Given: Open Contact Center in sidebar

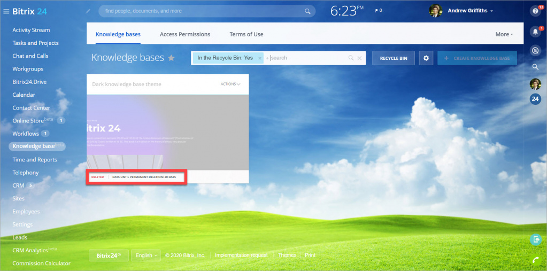Looking at the screenshot, I should point(32,108).
